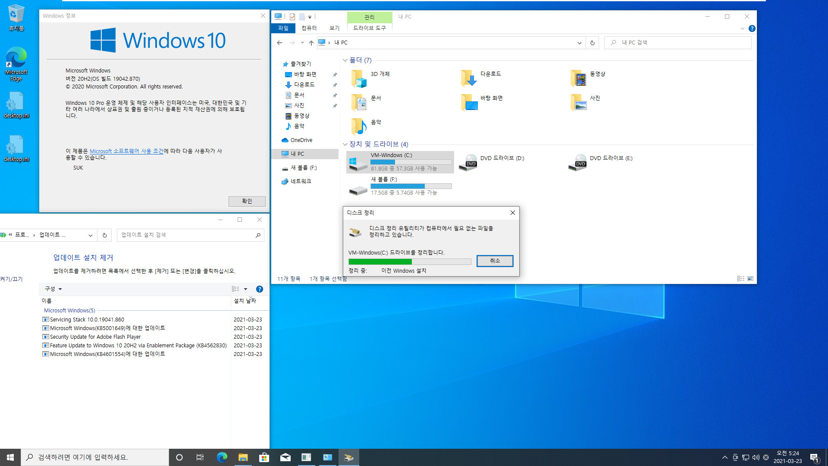The height and width of the screenshot is (466, 828).
Task: Click the Start button
Action: click(x=10, y=457)
